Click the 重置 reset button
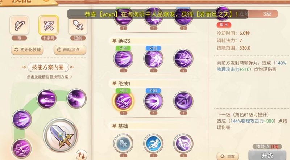This screenshot has height=160, width=290. [x=228, y=156]
